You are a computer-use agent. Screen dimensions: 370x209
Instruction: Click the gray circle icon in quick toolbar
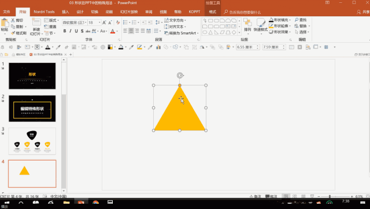[103, 47]
